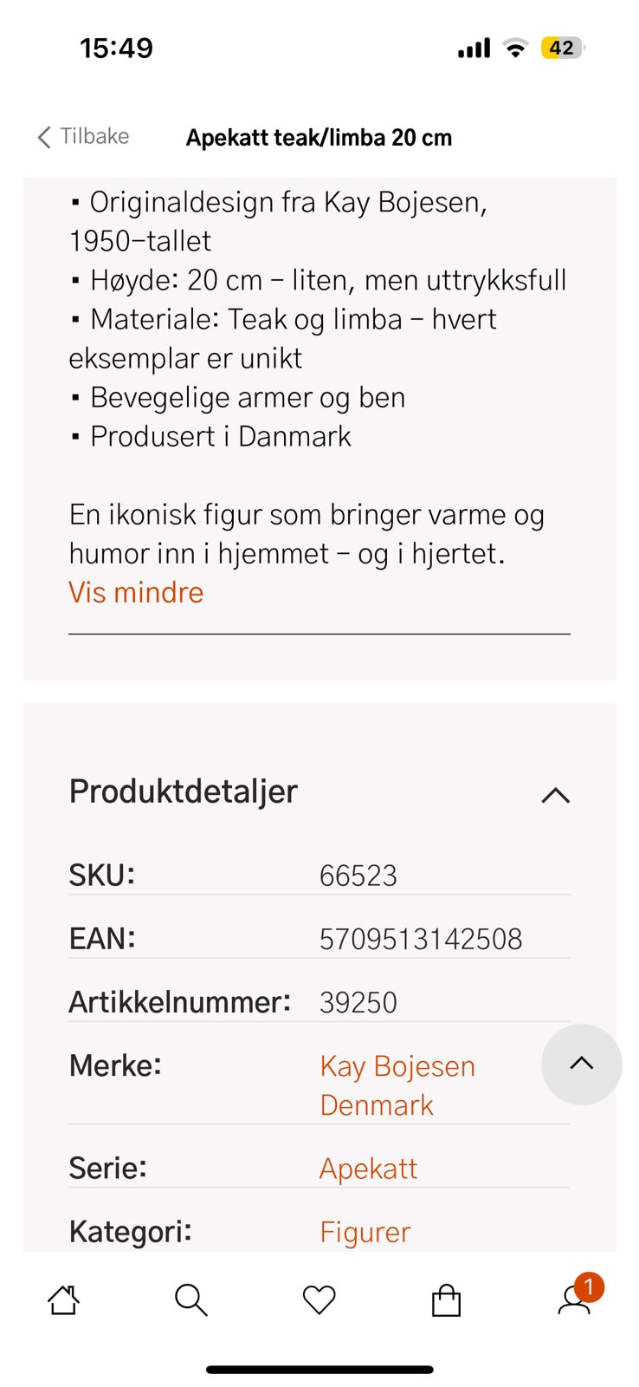Tap the Wi-Fi icon in status bar
This screenshot has height=1387, width=639.
point(515,49)
